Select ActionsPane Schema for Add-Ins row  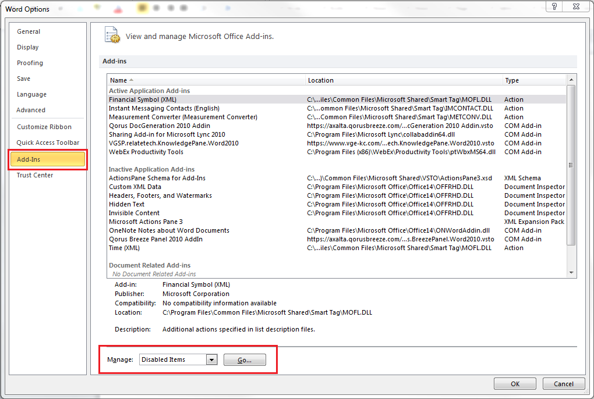tap(337, 178)
